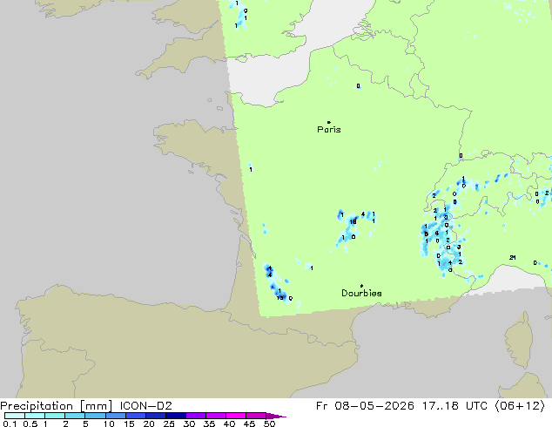
Task: Click the '0.5' legend scale label
Action: [x=30, y=424]
